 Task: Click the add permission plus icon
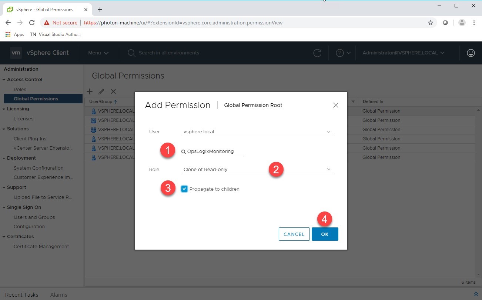click(90, 91)
